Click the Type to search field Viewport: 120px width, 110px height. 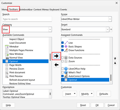pos(27,19)
